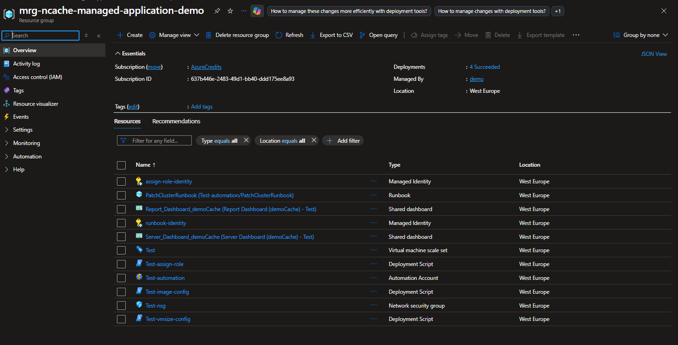Click the Activity log icon
Viewport: 678px width, 345px height.
tap(6, 64)
